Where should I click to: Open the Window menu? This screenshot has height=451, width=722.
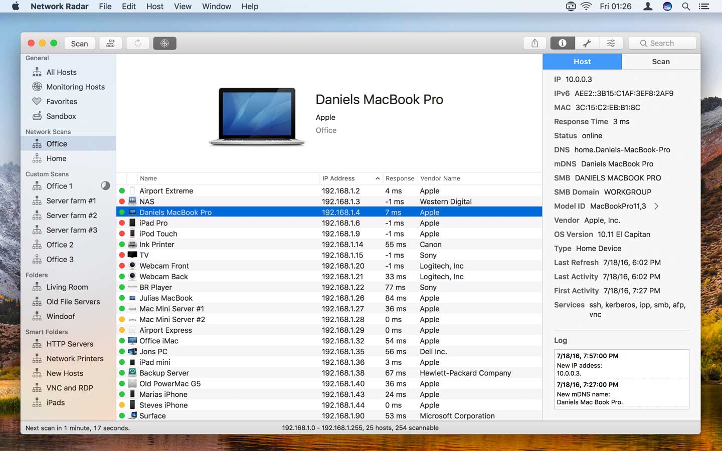click(216, 7)
